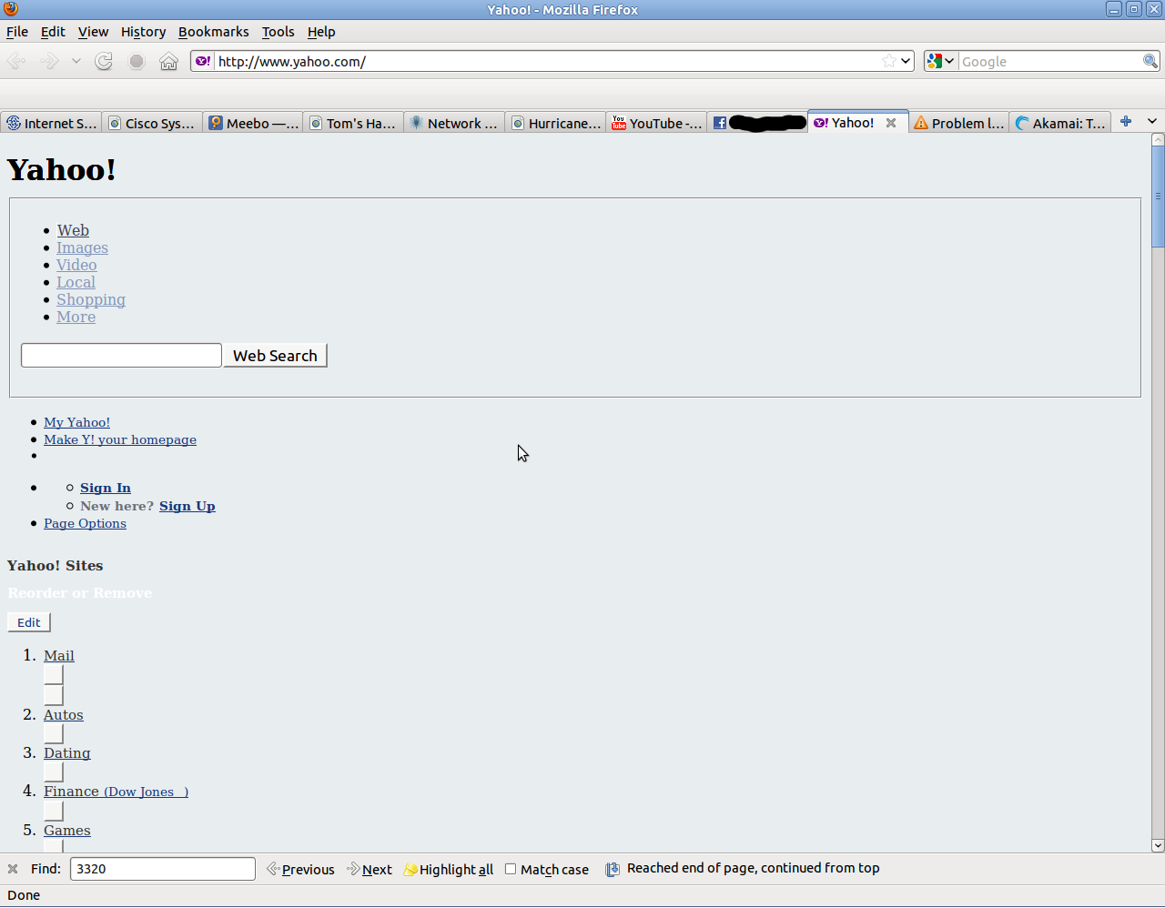Open the Help menu
The height and width of the screenshot is (908, 1165).
click(321, 32)
